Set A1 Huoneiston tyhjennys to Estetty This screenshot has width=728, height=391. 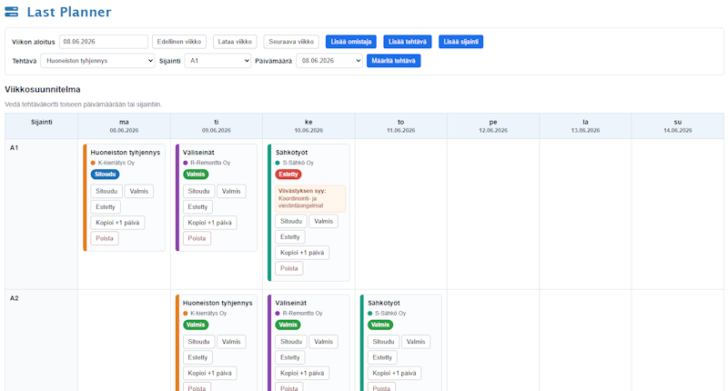click(106, 206)
